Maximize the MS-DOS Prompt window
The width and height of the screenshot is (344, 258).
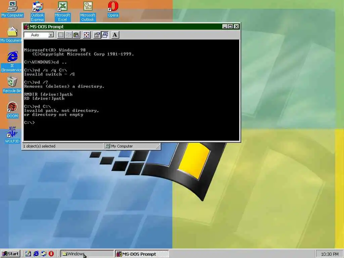[230, 27]
